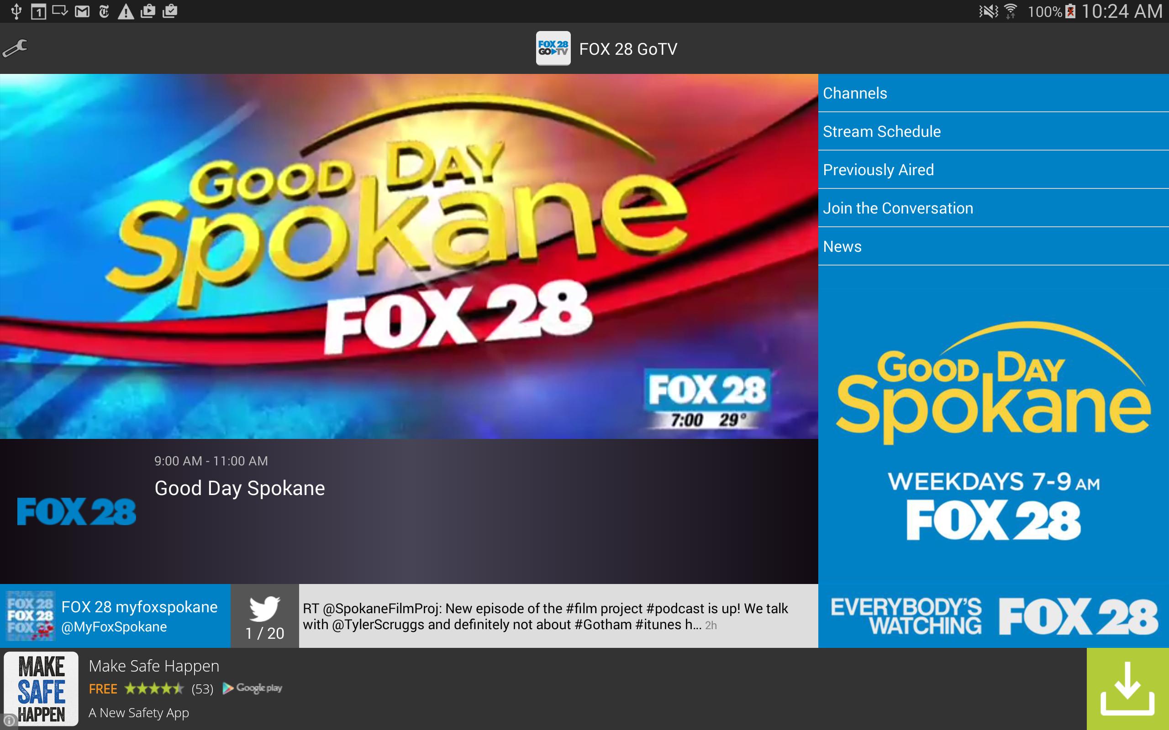1169x730 pixels.
Task: Tap the 9:00 AM - 11:00 AM time
Action: [x=211, y=461]
